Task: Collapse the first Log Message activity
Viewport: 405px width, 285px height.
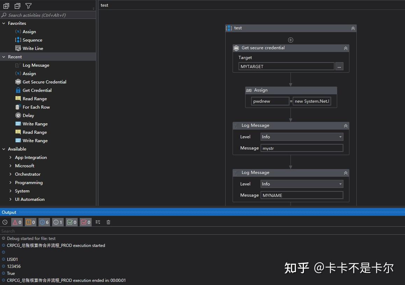Action: [x=346, y=126]
